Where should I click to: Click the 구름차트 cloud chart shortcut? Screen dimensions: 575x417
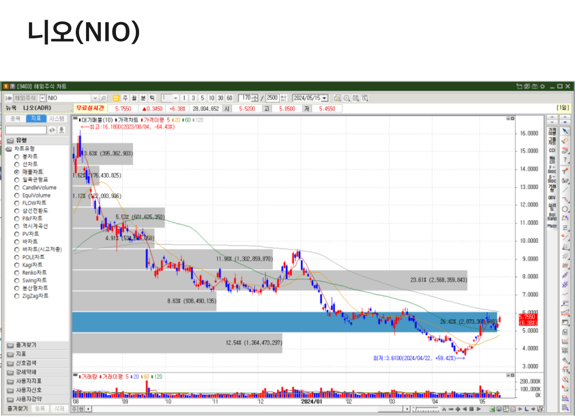click(552, 141)
